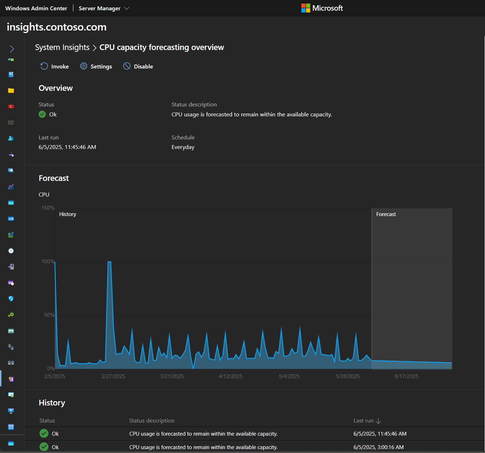Open Local users and groups icon

pos(11,138)
